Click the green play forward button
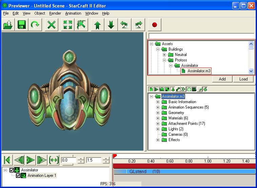This screenshot has height=188, width=257. 30,160
